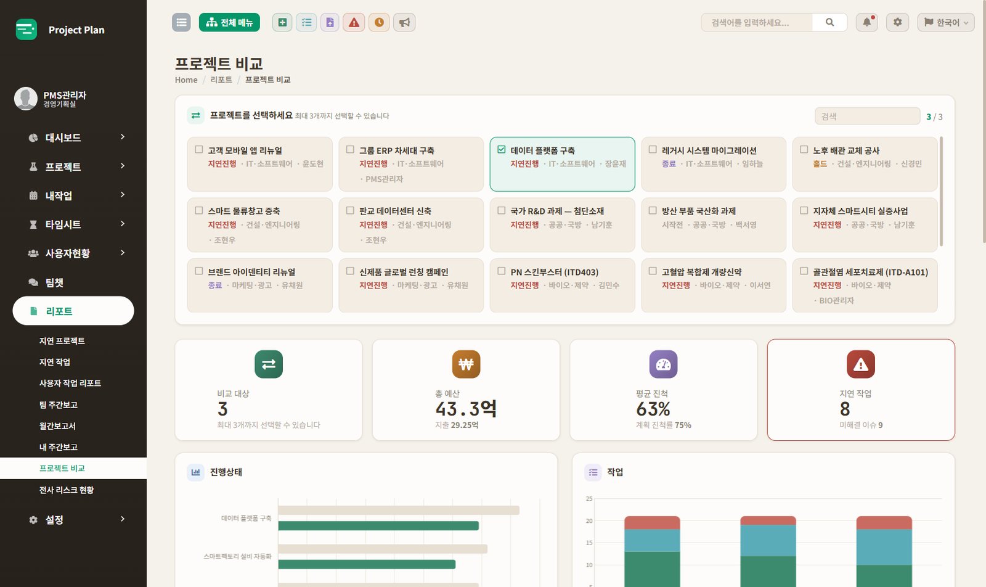Check the 고객 모바일 앱 리뉴얼 checkbox
This screenshot has height=587, width=986.
click(199, 149)
